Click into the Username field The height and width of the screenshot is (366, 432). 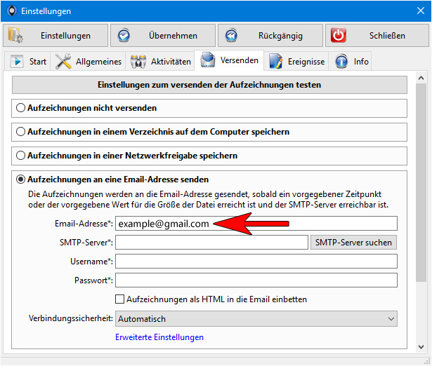point(256,262)
